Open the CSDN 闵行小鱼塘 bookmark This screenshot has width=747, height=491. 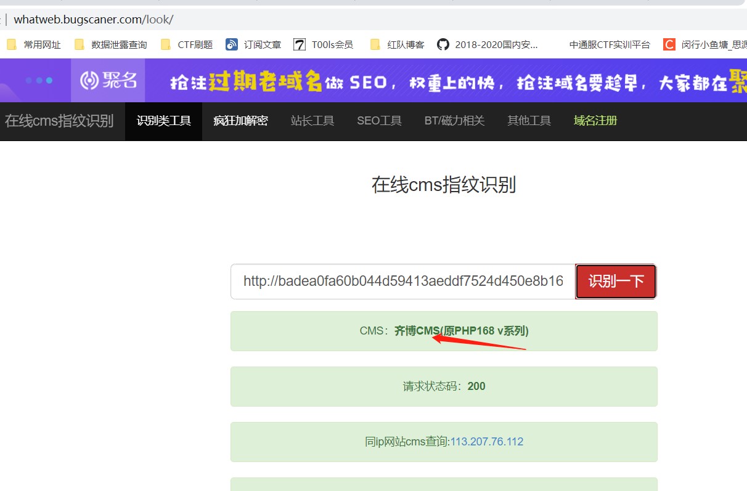point(704,44)
